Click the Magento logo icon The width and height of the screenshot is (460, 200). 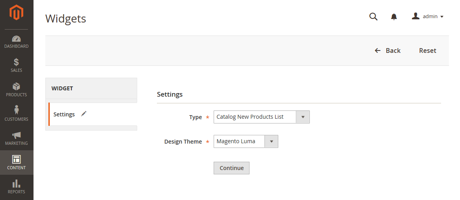click(x=17, y=13)
